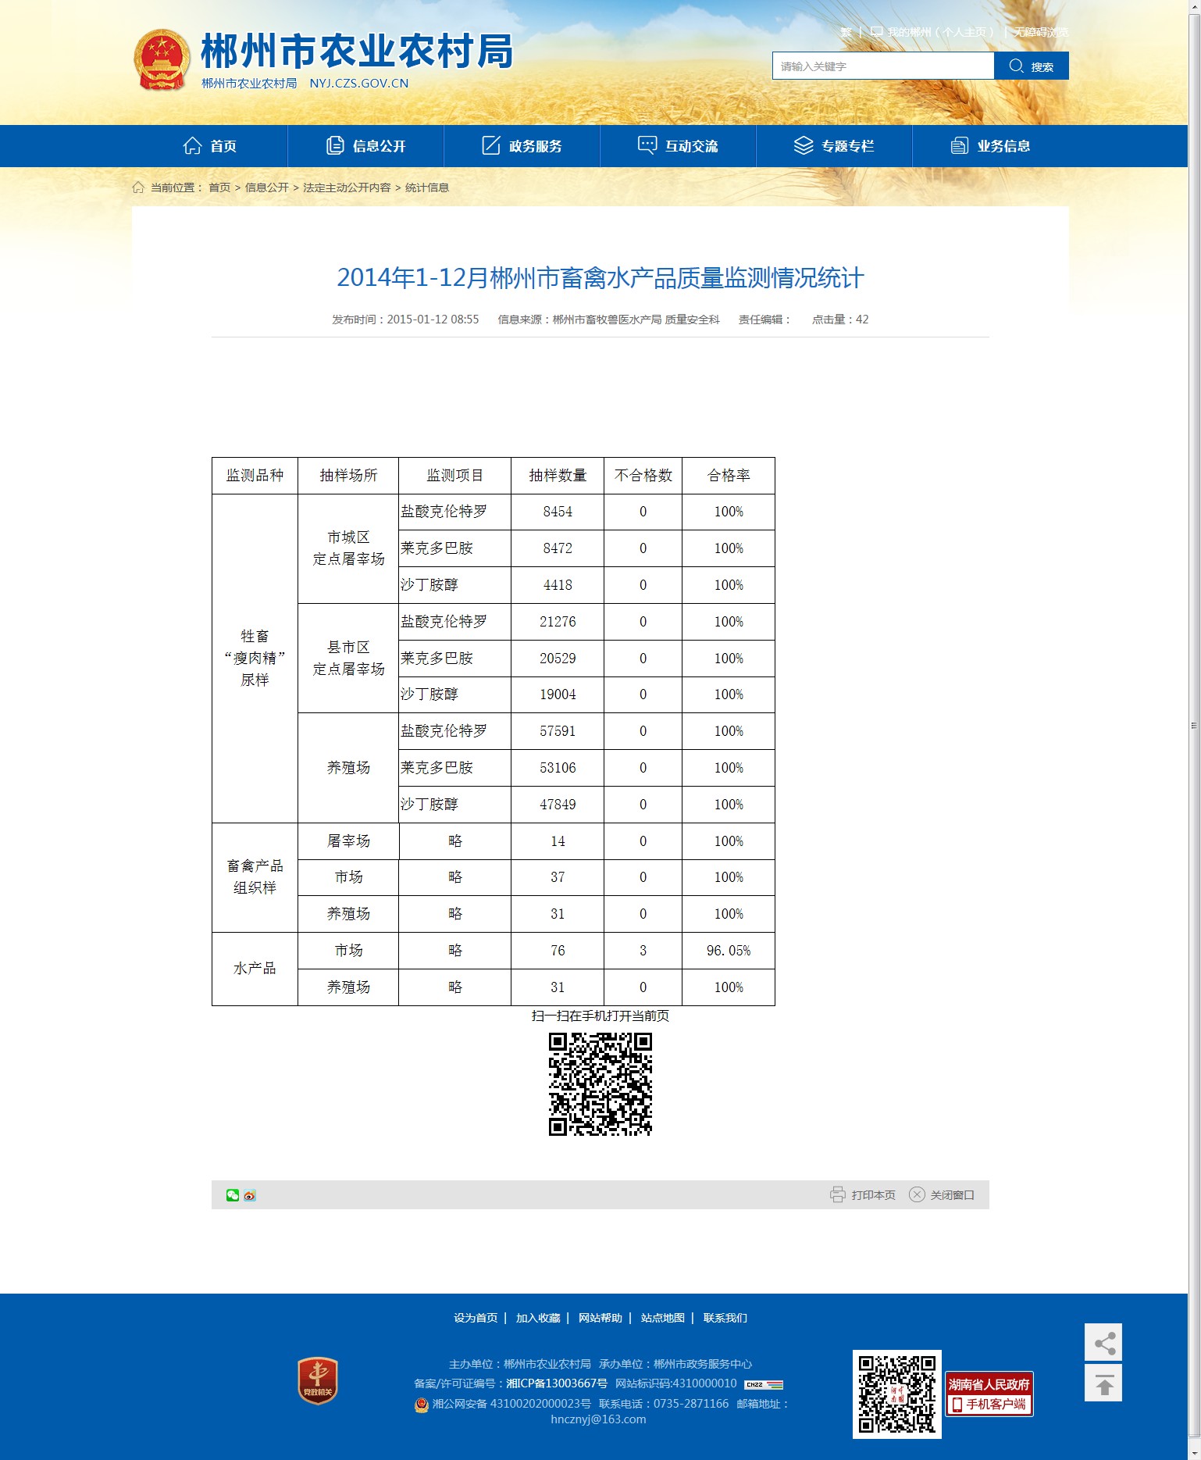Click the footer QR code image
The height and width of the screenshot is (1460, 1201).
896,1394
